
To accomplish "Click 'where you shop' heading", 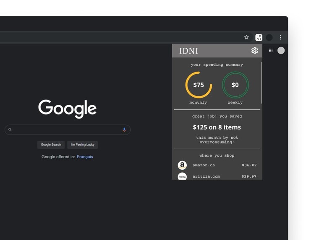I will click(x=217, y=155).
